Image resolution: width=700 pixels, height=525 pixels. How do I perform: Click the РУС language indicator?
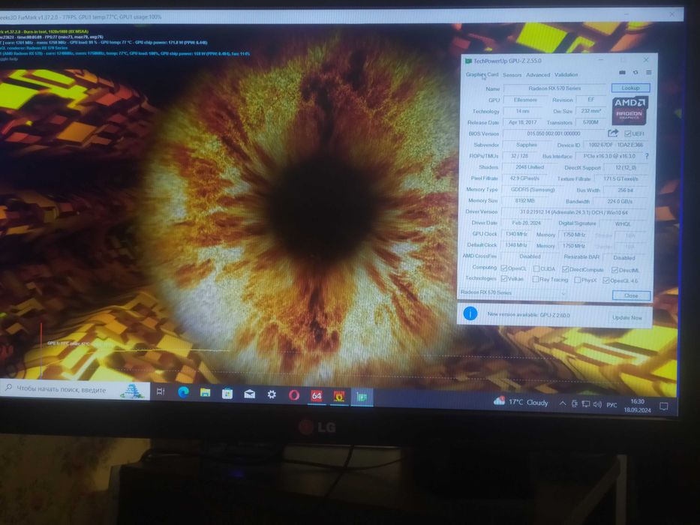point(611,405)
